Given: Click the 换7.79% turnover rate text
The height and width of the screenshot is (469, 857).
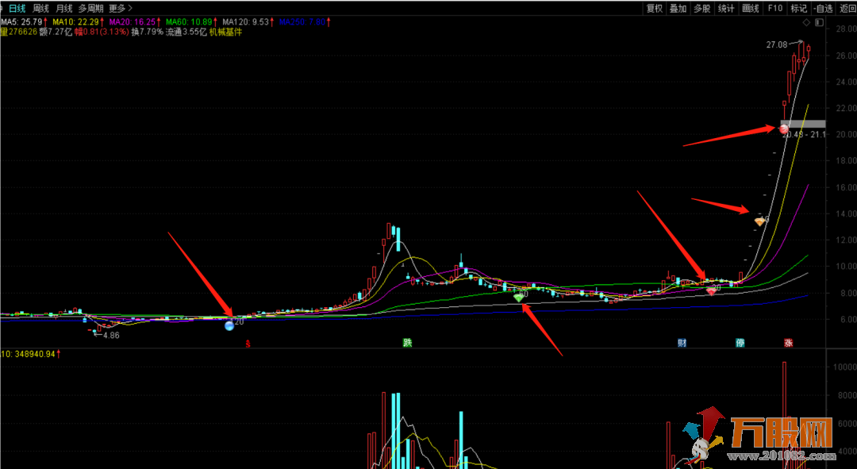Looking at the screenshot, I should click(147, 33).
